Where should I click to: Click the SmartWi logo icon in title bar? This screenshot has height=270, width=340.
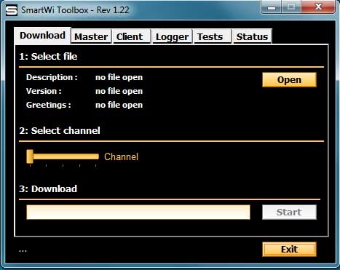click(x=12, y=10)
